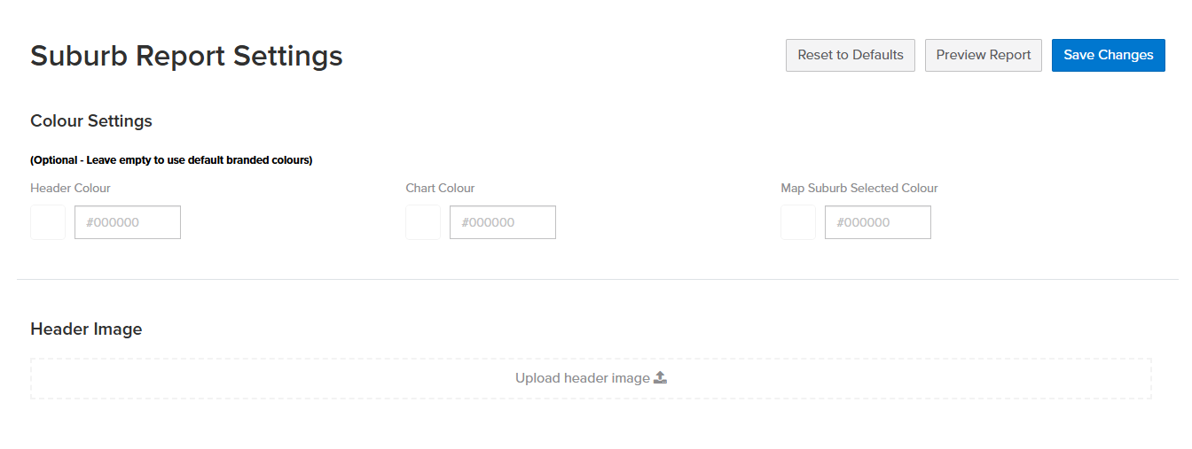Click the Colour Settings section heading
Screen dimensions: 1192x449
(x=91, y=121)
